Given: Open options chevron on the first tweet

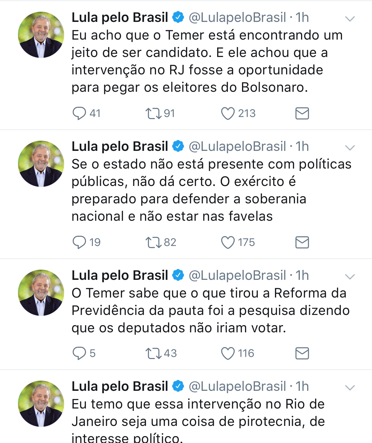Looking at the screenshot, I should pyautogui.click(x=350, y=19).
